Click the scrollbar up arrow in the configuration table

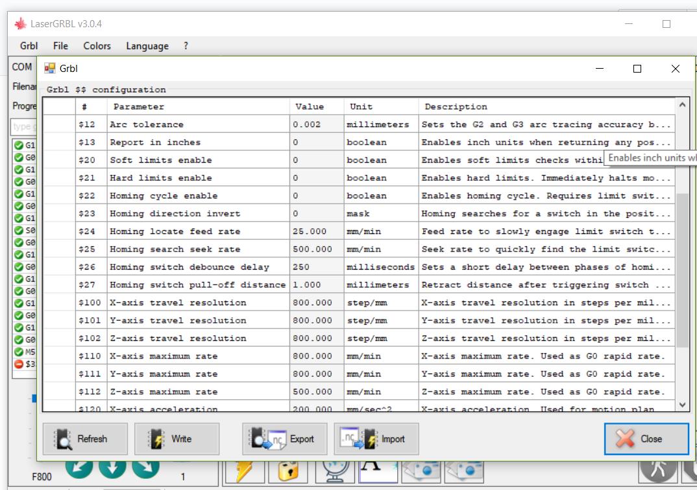[682, 105]
